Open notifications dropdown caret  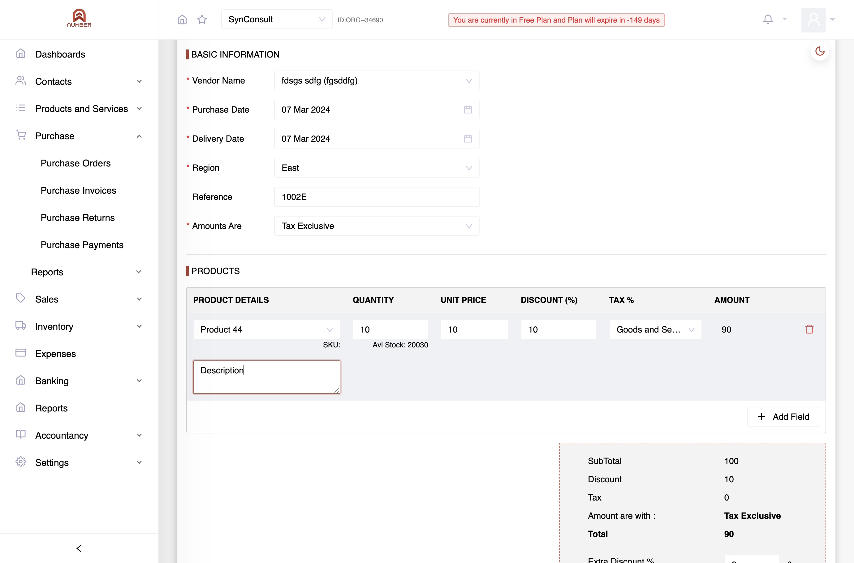coord(785,19)
